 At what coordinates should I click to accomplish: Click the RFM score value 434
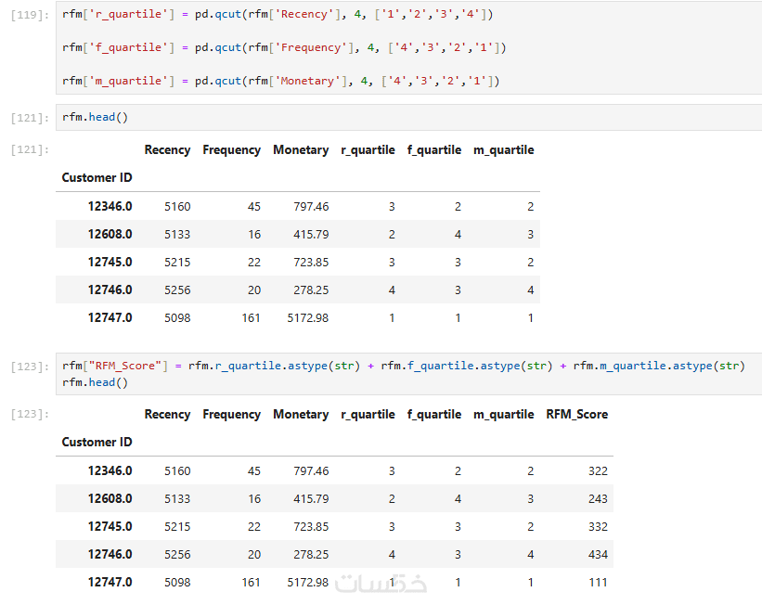pyautogui.click(x=598, y=554)
